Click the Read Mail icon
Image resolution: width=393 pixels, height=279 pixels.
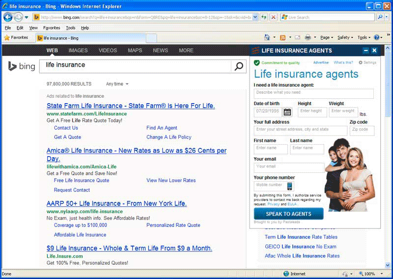click(298, 38)
